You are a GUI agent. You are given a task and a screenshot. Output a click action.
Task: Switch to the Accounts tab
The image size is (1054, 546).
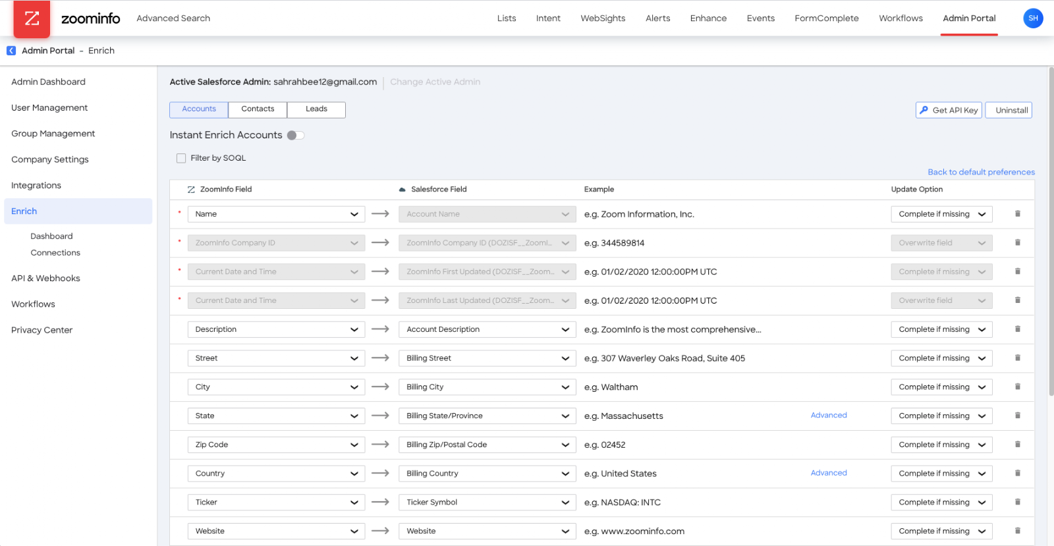199,109
